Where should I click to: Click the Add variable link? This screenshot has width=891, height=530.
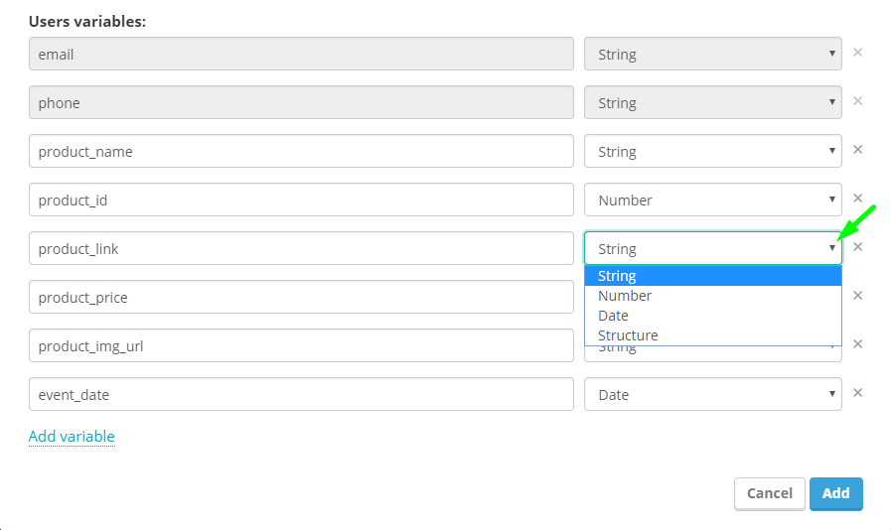click(x=72, y=437)
